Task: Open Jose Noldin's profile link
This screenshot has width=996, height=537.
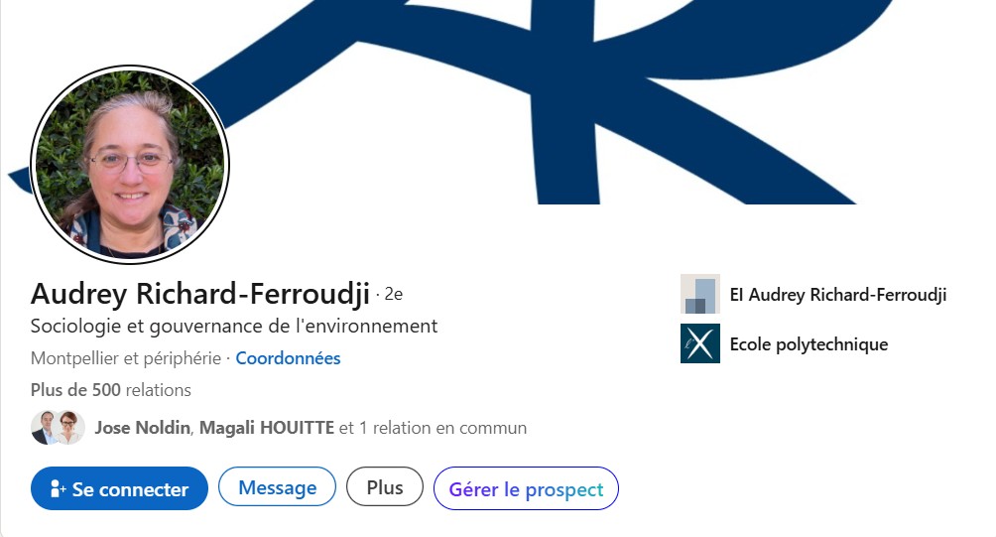Action: point(144,429)
